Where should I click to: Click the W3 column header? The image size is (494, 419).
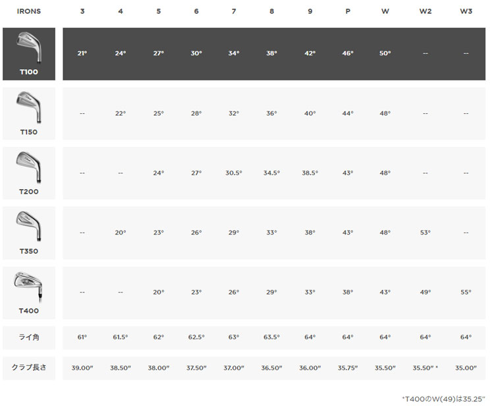466,11
